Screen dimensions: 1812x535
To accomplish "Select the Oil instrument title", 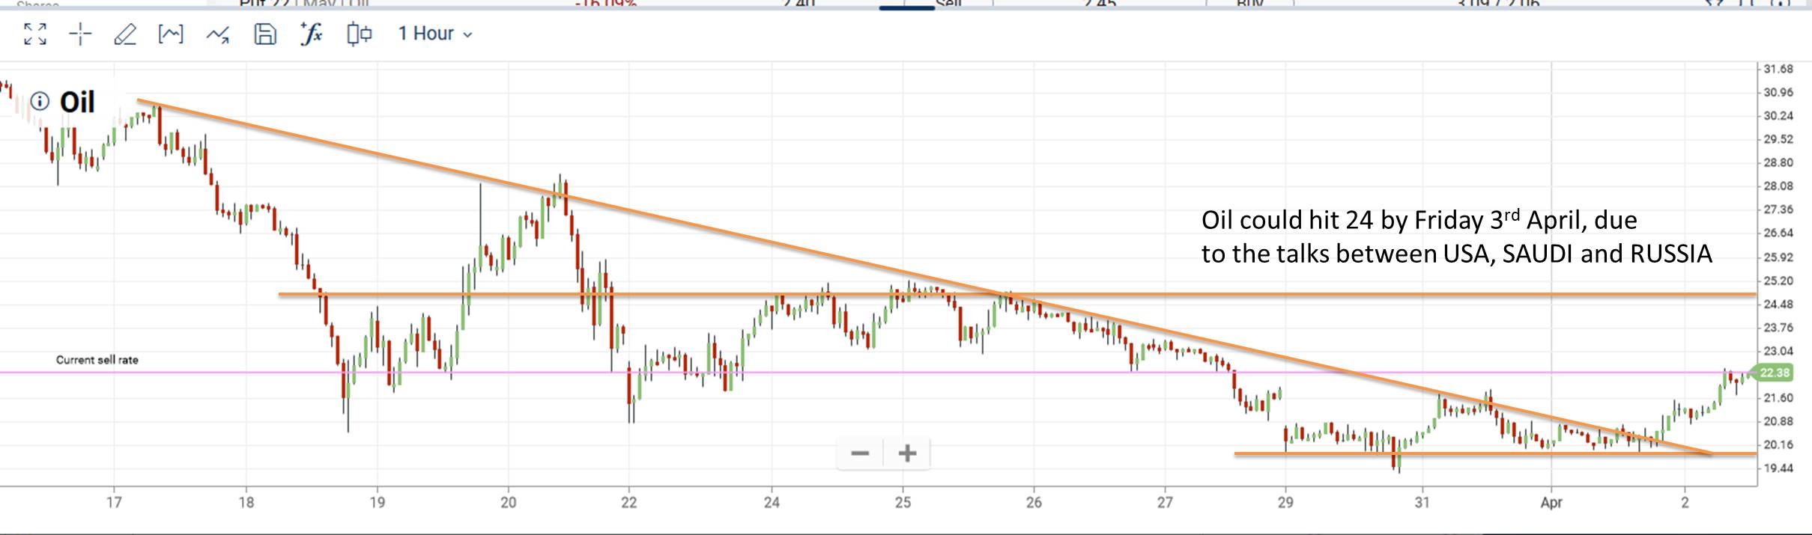I will tap(77, 103).
